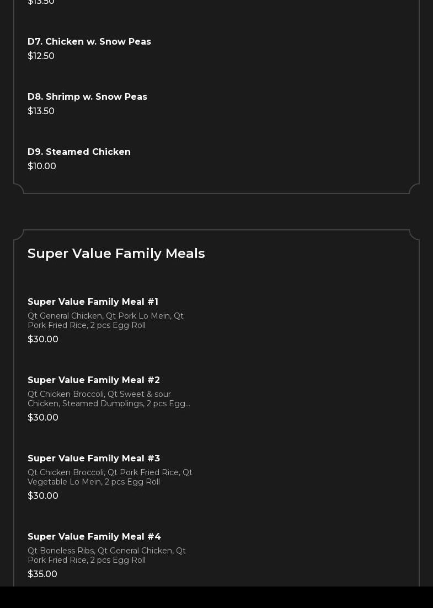Click the $30.00 price of Family Meal #1

pyautogui.click(x=43, y=340)
